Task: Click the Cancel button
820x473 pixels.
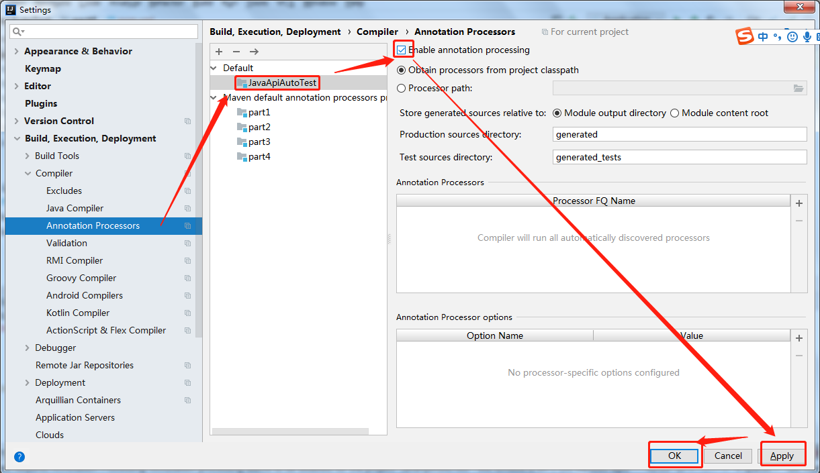Action: point(727,455)
